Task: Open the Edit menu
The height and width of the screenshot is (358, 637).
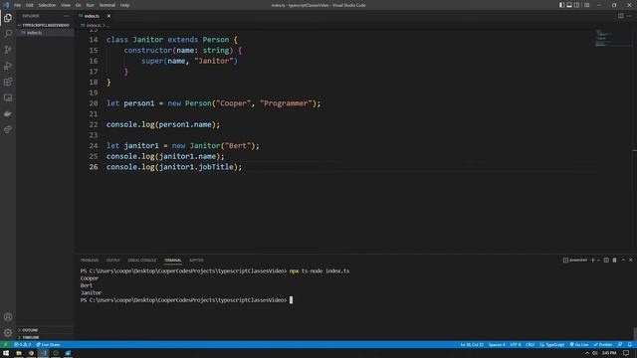Action: click(x=30, y=5)
